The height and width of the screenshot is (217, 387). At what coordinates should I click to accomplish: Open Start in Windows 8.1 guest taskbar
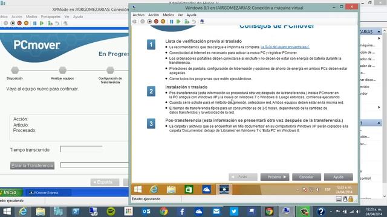[138, 189]
